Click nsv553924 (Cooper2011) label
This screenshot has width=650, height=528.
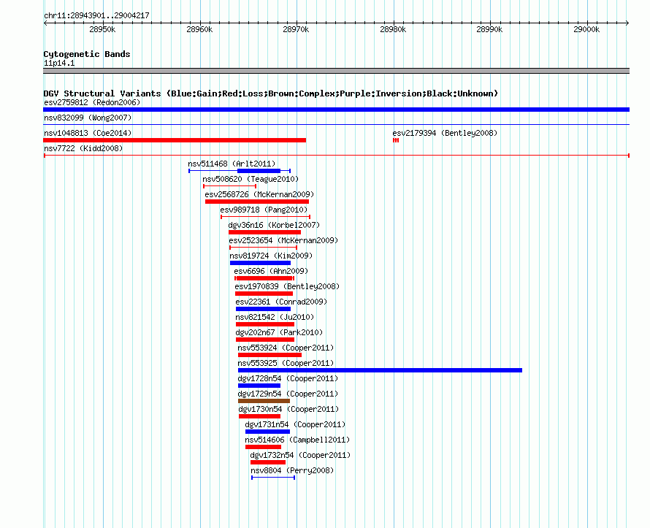(286, 348)
